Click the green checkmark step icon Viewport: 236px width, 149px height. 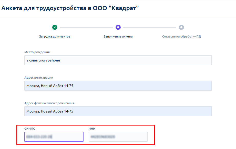pyautogui.click(x=55, y=27)
